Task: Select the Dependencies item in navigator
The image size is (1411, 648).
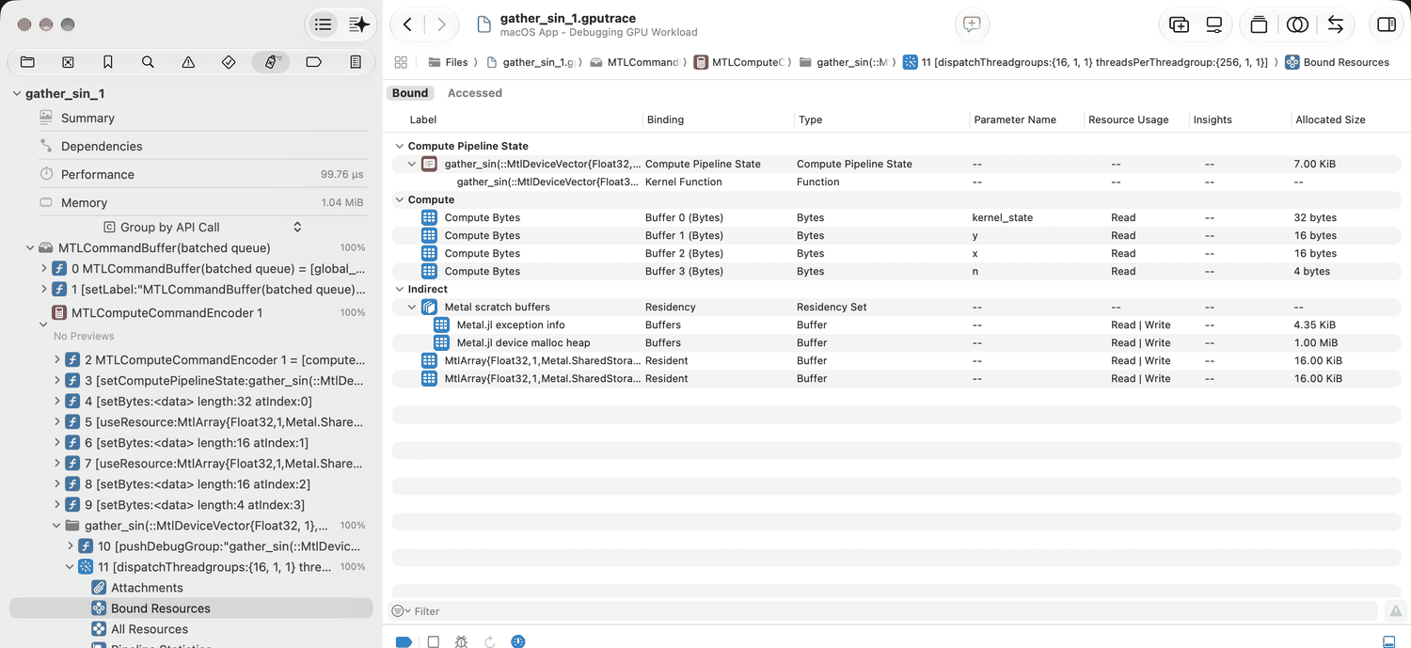Action: [x=102, y=147]
